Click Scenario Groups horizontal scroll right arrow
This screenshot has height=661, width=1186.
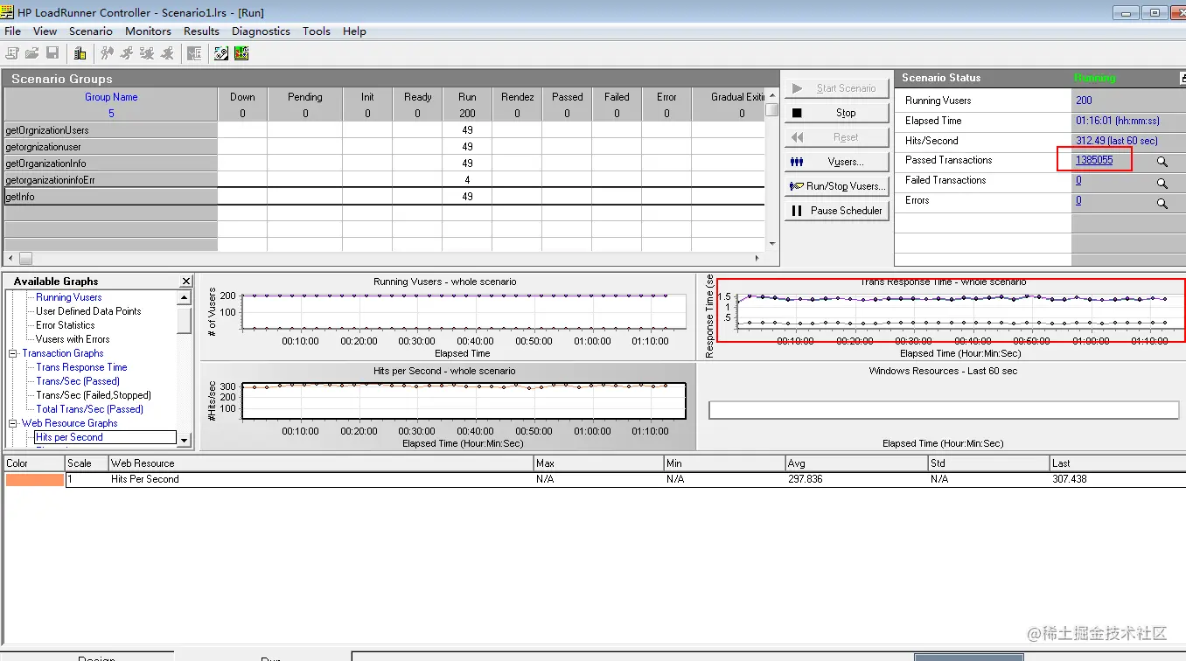coord(757,258)
